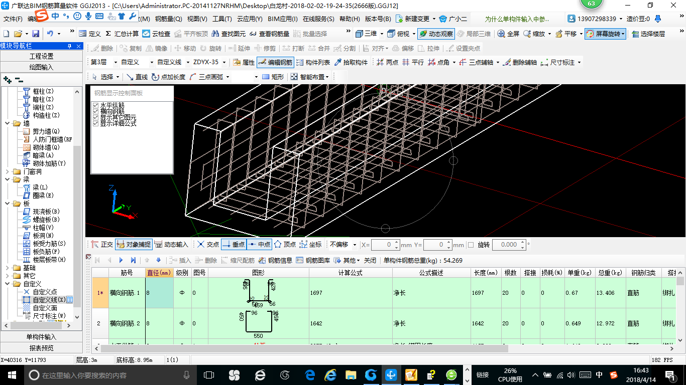Toggle 中点 midpoint snap
686x385 pixels.
point(259,245)
